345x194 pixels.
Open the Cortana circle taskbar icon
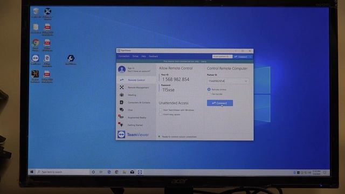[93, 172]
